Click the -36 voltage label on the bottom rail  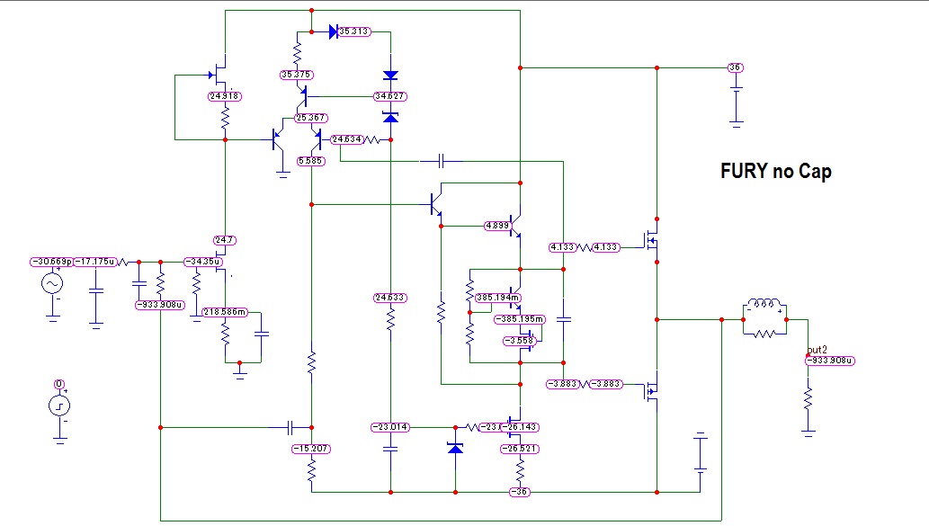tap(520, 492)
